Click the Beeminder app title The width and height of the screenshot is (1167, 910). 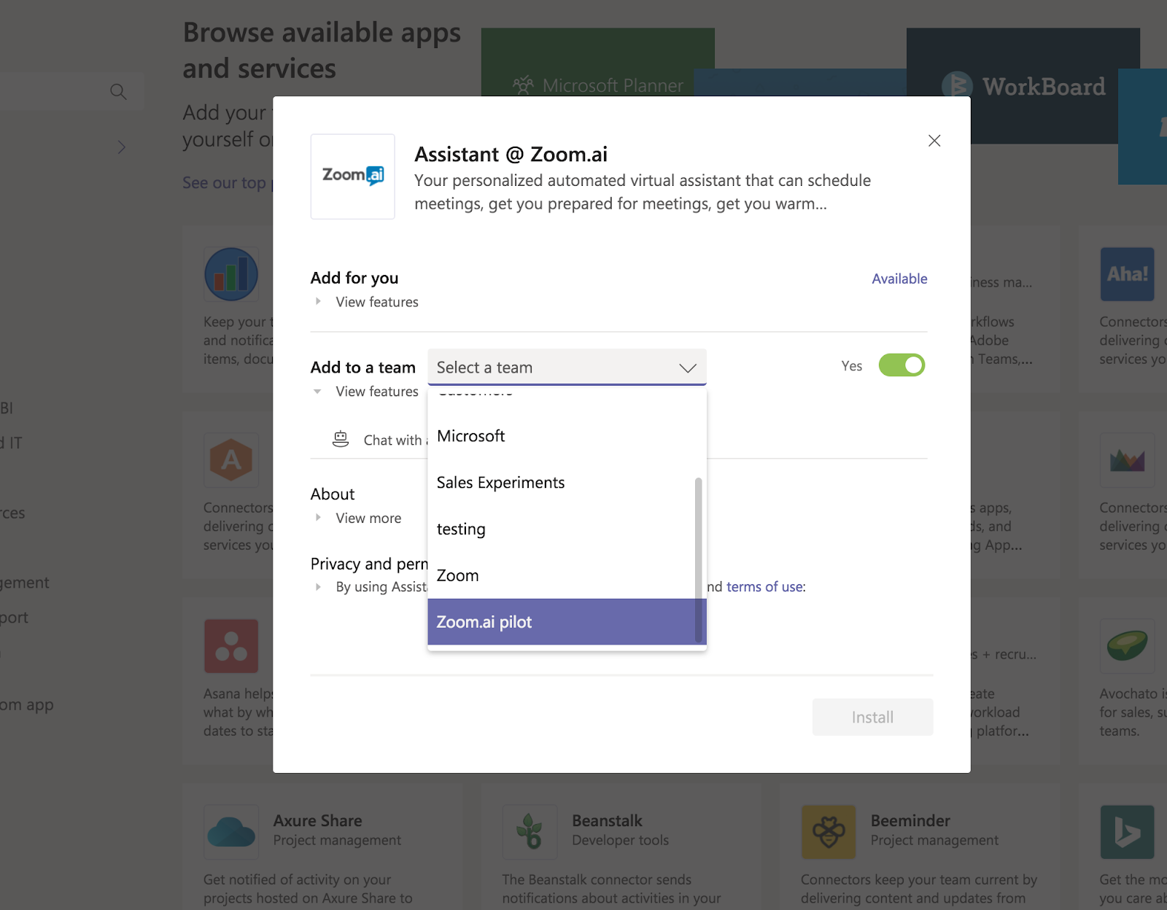pyautogui.click(x=910, y=821)
